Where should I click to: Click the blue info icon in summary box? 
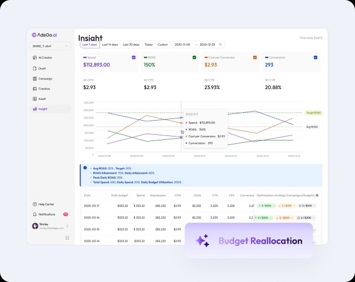coord(85,168)
